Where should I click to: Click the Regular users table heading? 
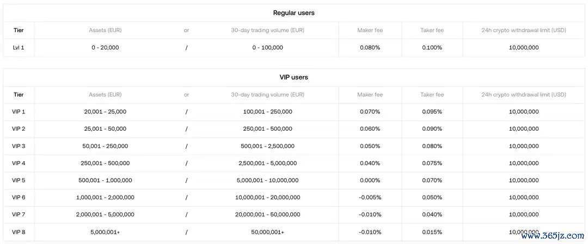click(293, 13)
